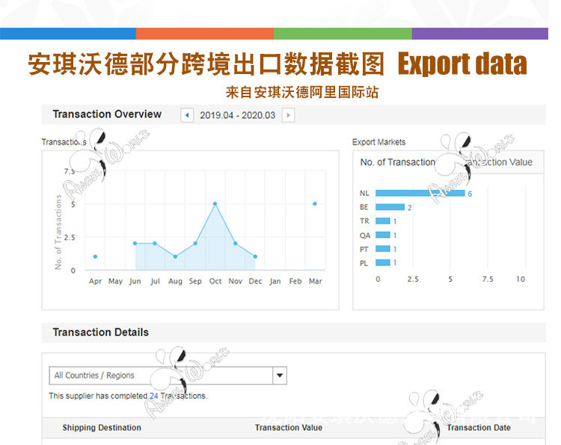Click the Transaction Overview heading
The image size is (561, 445).
107,114
